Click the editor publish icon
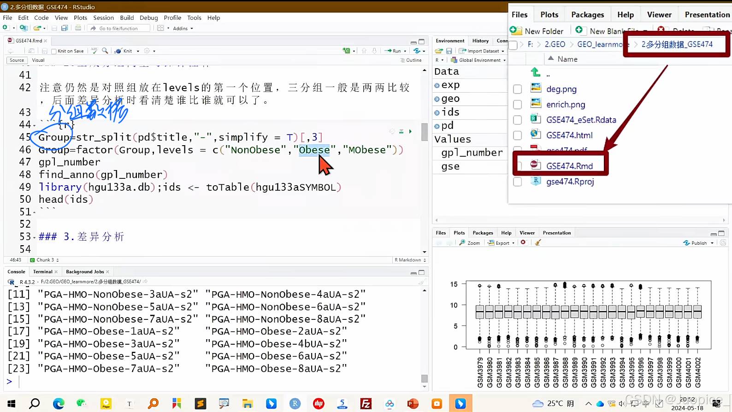Screen dimensions: 732x412 [417, 51]
